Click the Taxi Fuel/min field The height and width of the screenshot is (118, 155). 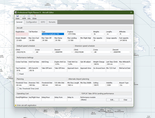[22, 71]
